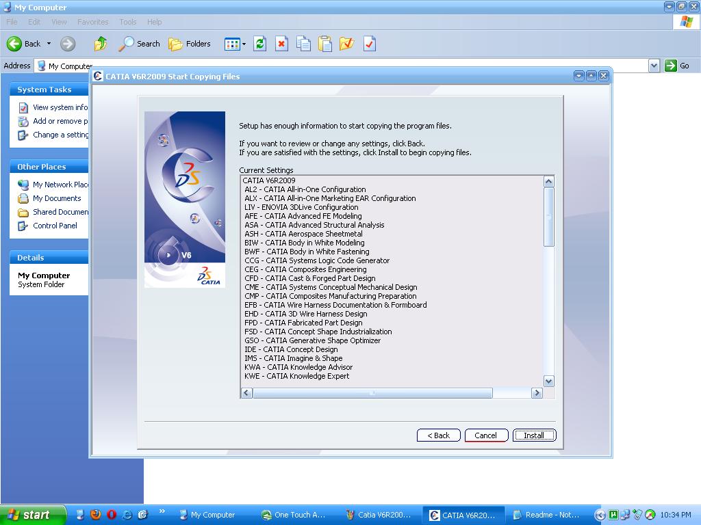The height and width of the screenshot is (525, 701).
Task: Select 'KWE - CATIA Knowledge Expert' line
Action: click(297, 376)
